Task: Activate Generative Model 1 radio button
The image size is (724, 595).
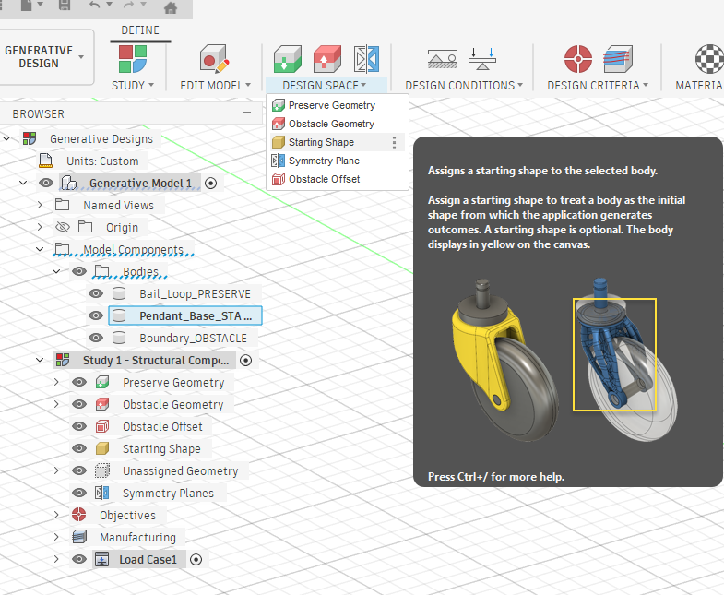Action: pyautogui.click(x=210, y=184)
